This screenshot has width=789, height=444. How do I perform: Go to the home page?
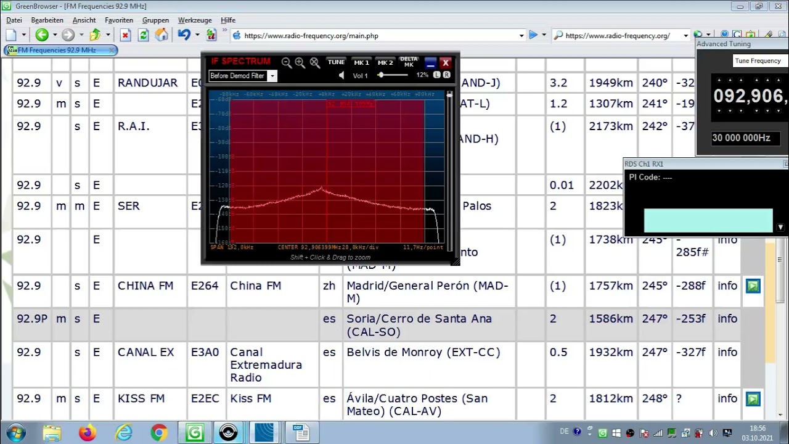point(161,35)
